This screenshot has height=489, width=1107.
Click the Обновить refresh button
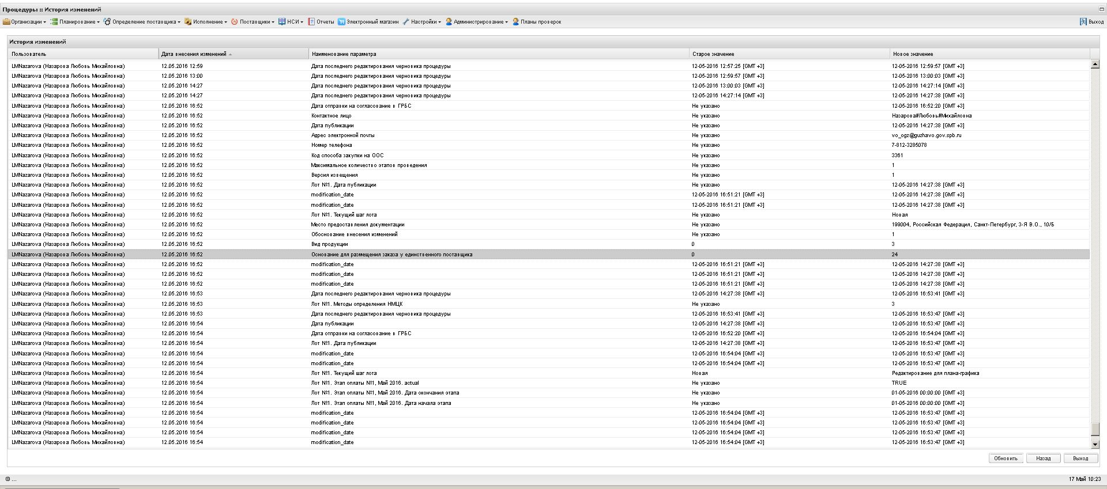tap(1006, 458)
